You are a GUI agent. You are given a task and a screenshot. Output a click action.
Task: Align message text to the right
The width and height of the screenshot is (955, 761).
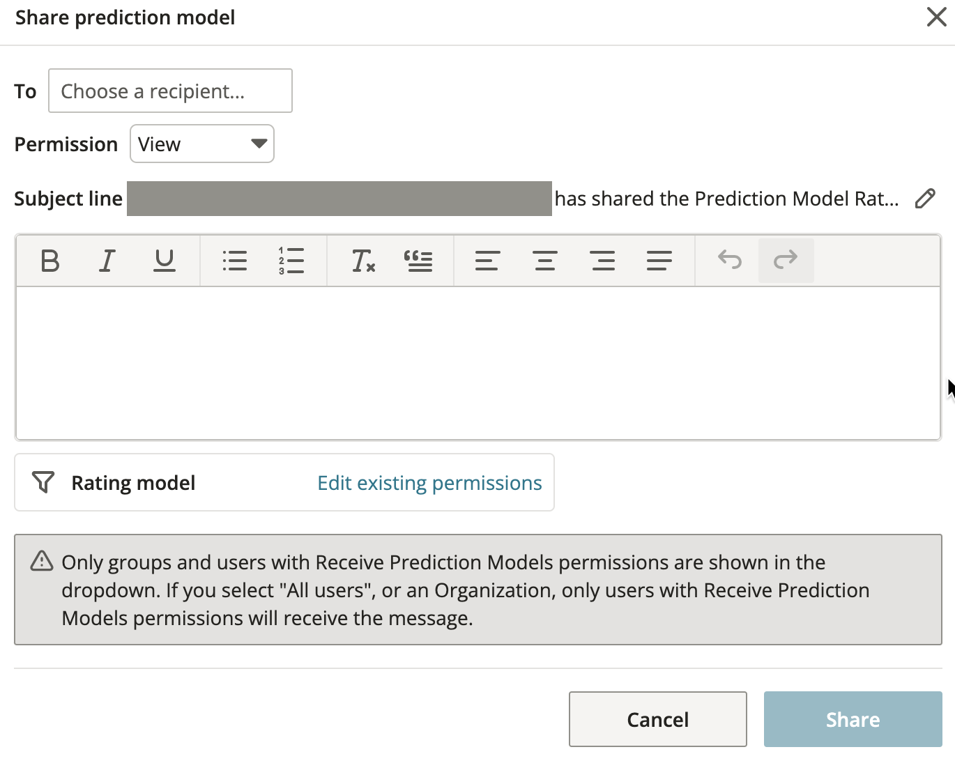[x=602, y=261]
